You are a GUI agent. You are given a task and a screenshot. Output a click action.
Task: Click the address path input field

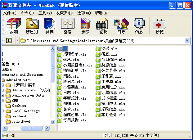102,40
